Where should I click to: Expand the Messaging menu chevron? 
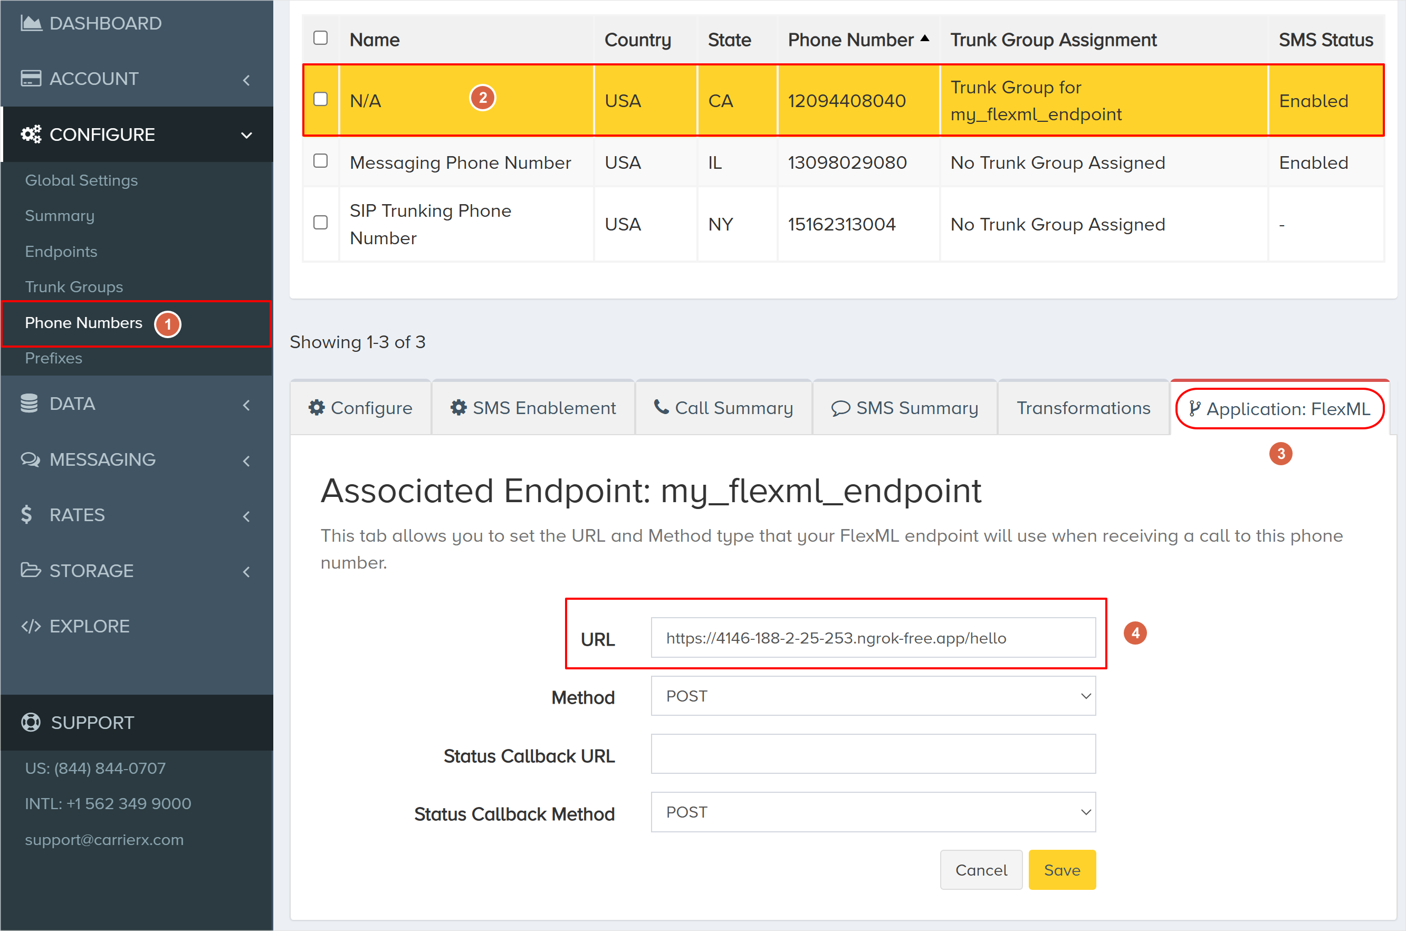246,460
